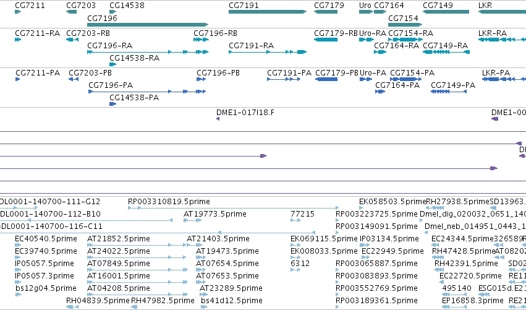This screenshot has width=526, height=310.
Task: Click the CG7196-RA transcript label
Action: [x=109, y=45]
